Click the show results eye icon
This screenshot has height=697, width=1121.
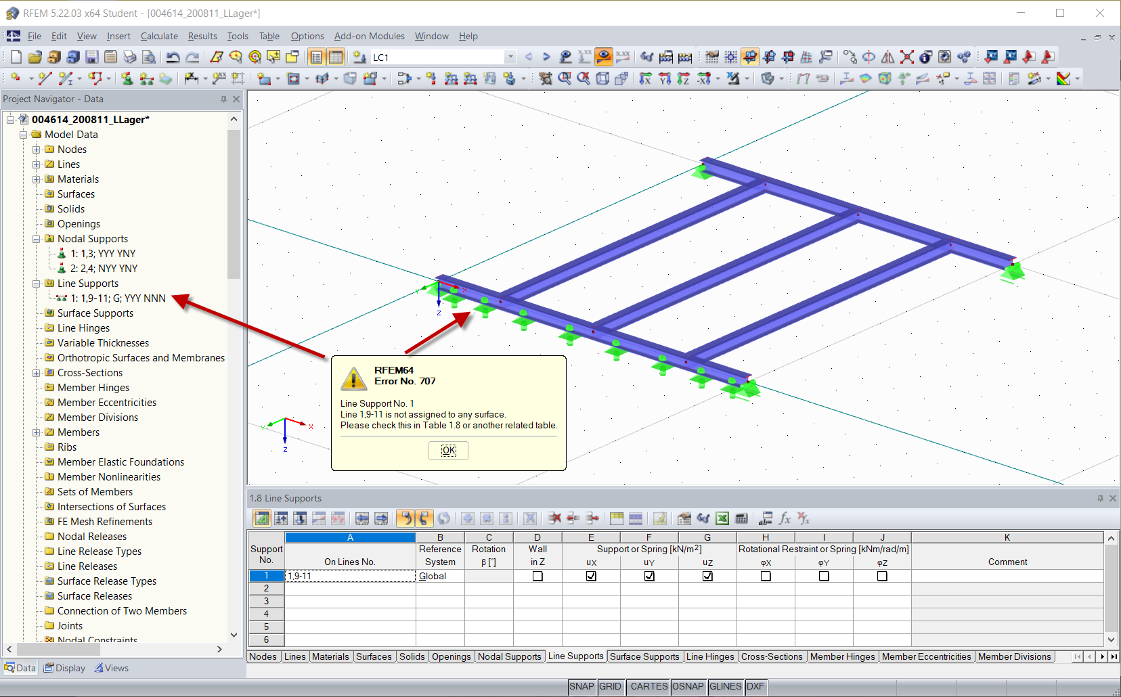(x=604, y=57)
